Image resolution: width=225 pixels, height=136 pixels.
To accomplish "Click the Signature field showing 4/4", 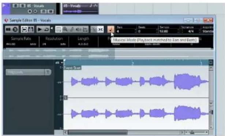I will coord(191,31).
